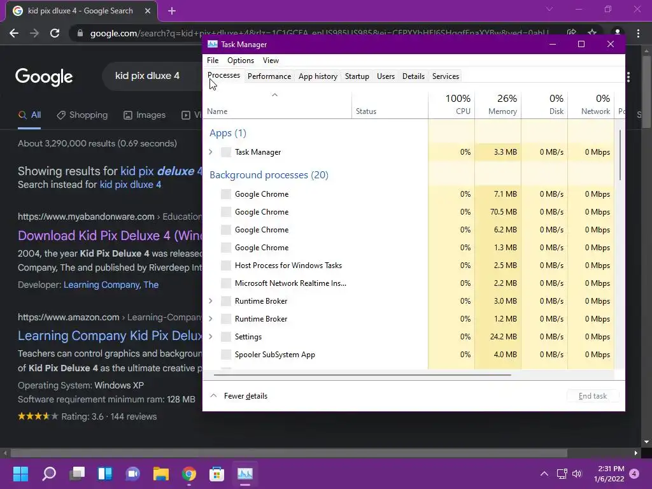Open Chat icon in taskbar
The width and height of the screenshot is (652, 489).
tap(132, 474)
